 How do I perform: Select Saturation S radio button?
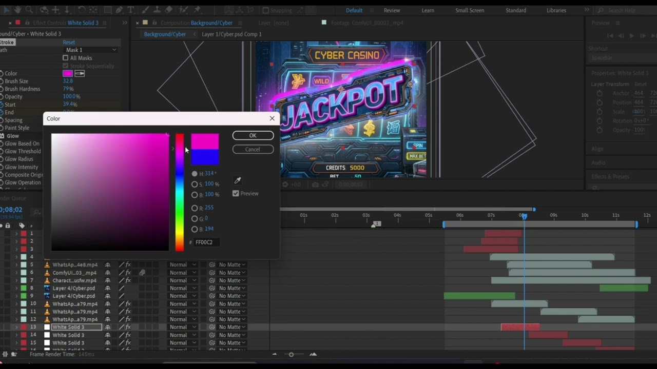[x=195, y=184]
